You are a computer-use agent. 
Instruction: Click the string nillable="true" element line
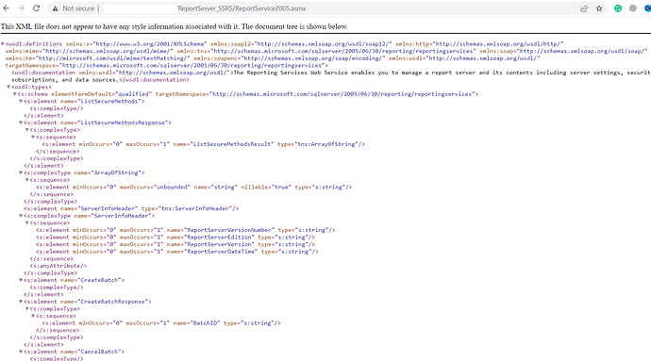pos(194,187)
